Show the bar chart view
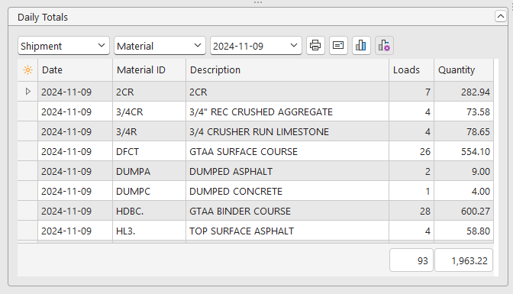Viewport: 513px width, 294px height. click(x=361, y=46)
